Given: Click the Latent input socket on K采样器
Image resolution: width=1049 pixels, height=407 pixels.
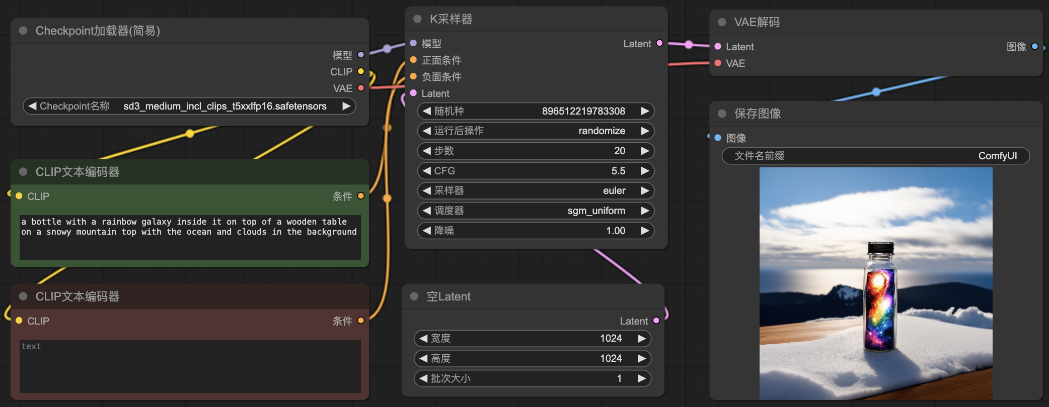Looking at the screenshot, I should [x=413, y=93].
